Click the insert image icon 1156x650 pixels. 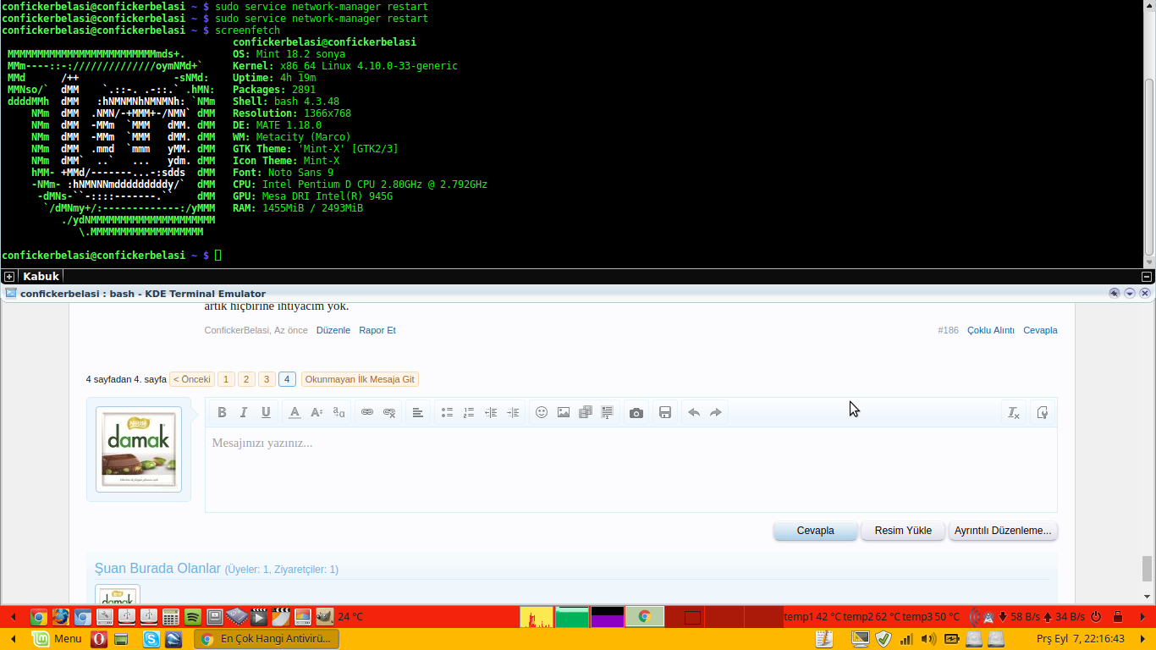[564, 412]
